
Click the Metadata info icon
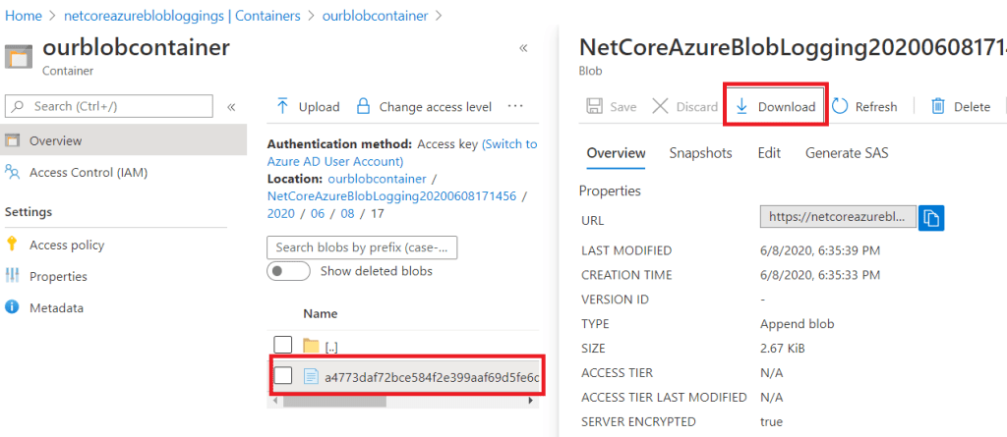pyautogui.click(x=13, y=307)
